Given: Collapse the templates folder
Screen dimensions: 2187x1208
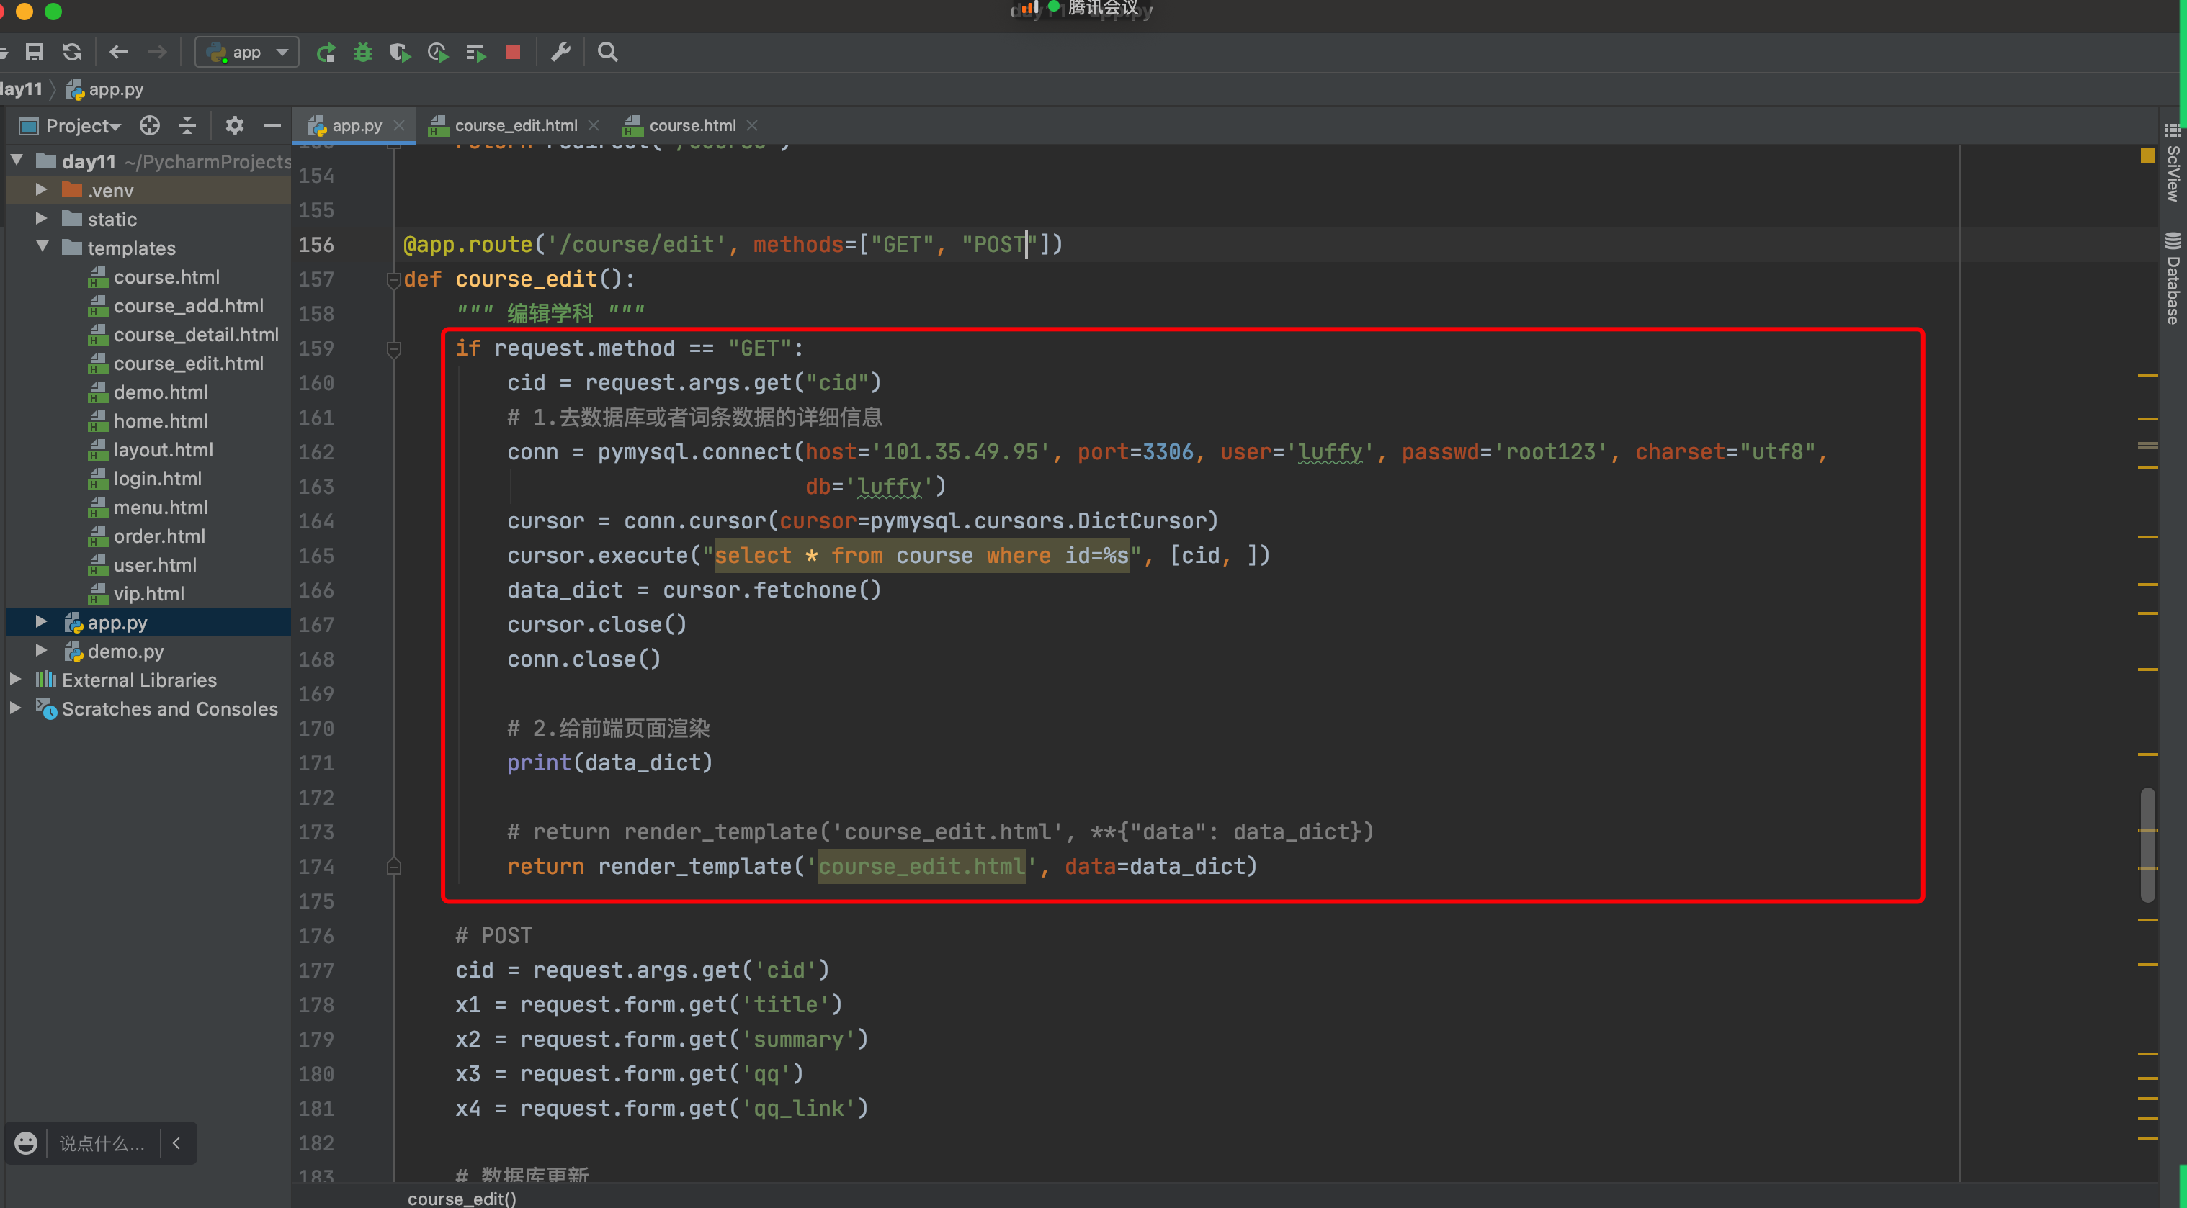Looking at the screenshot, I should [42, 247].
